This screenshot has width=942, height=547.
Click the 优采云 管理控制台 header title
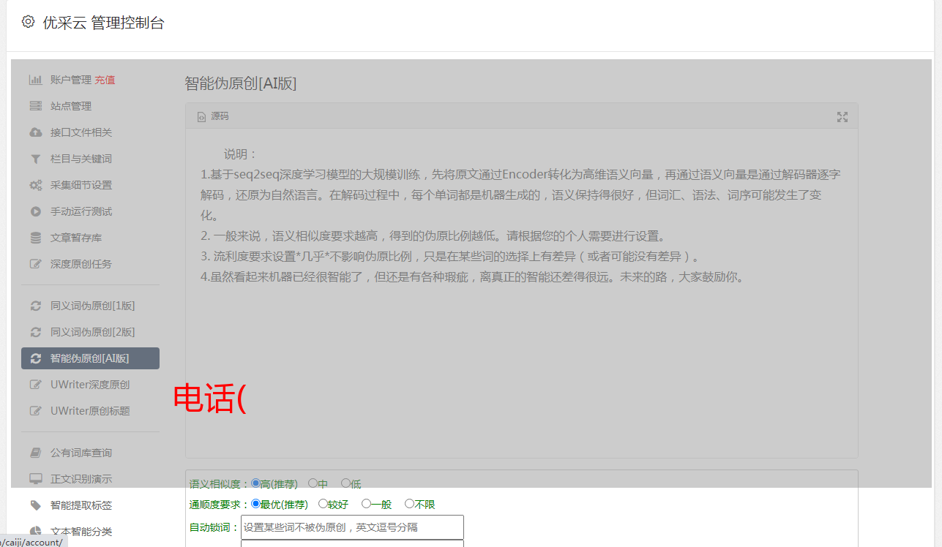click(x=104, y=23)
